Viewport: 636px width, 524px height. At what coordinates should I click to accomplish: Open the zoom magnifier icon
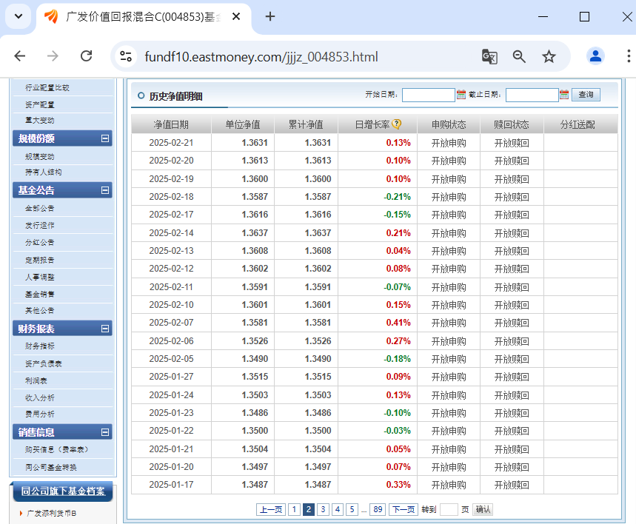coord(519,56)
